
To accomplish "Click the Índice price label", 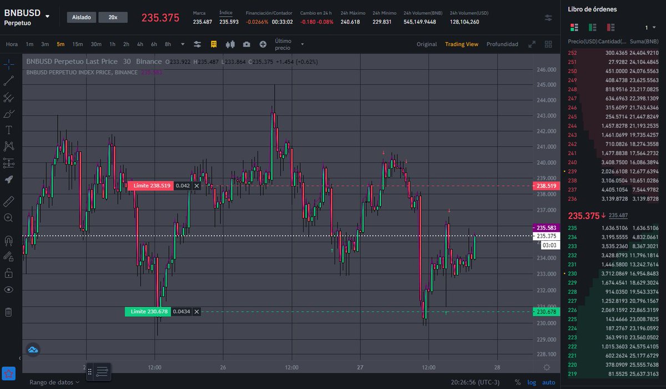I will click(226, 12).
